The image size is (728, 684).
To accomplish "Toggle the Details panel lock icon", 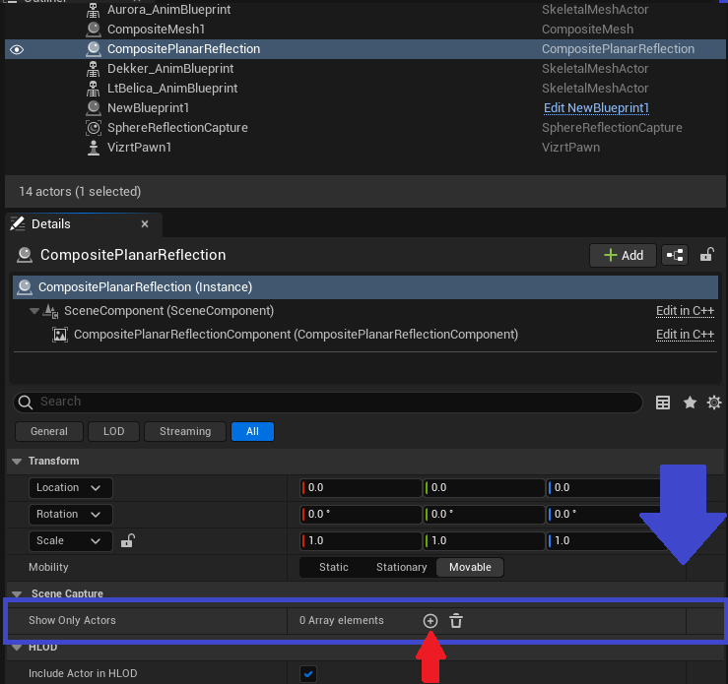I will point(706,255).
